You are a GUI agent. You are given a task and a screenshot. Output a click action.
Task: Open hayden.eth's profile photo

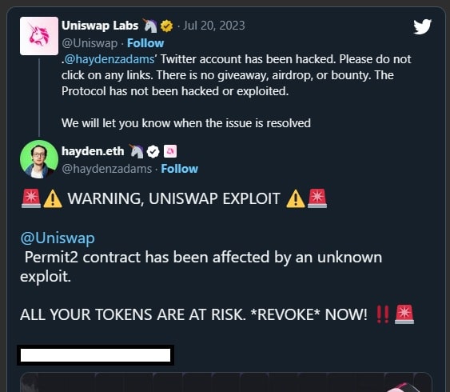pyautogui.click(x=39, y=159)
